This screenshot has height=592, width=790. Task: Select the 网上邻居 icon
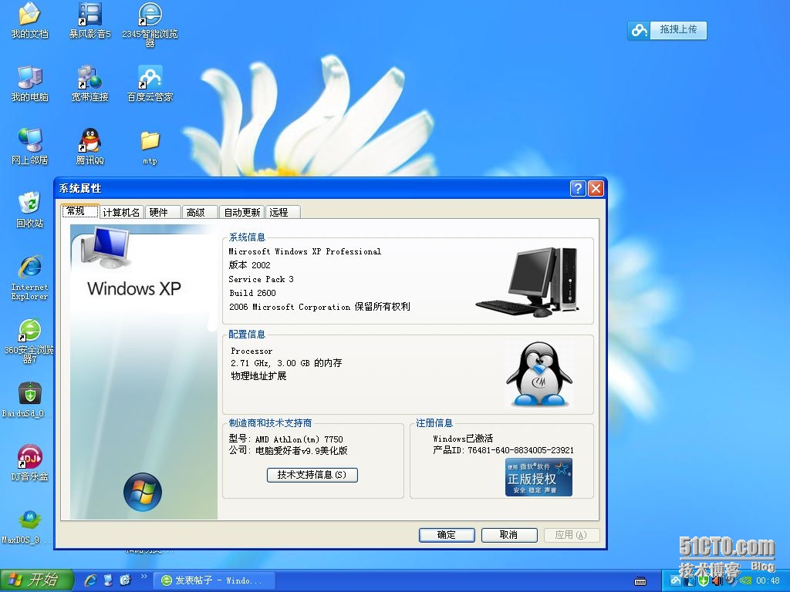[29, 146]
